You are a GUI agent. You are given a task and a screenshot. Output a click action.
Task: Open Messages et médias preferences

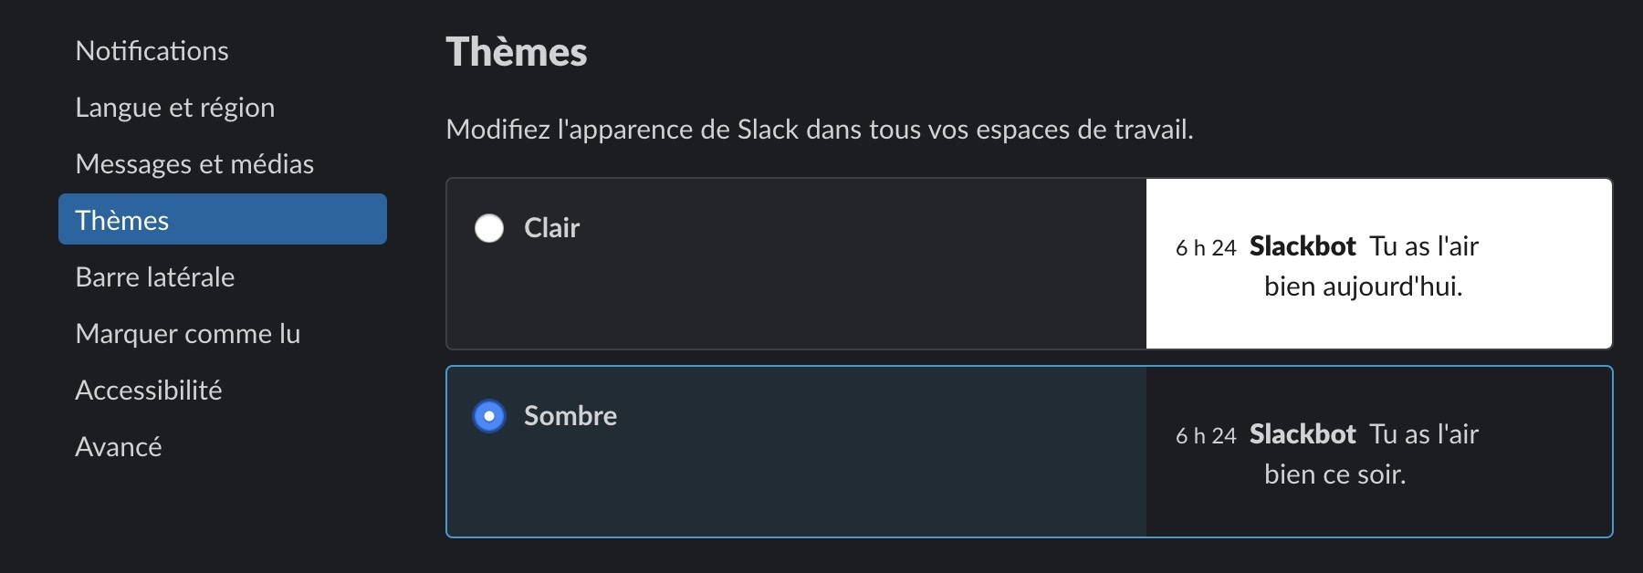pos(194,164)
